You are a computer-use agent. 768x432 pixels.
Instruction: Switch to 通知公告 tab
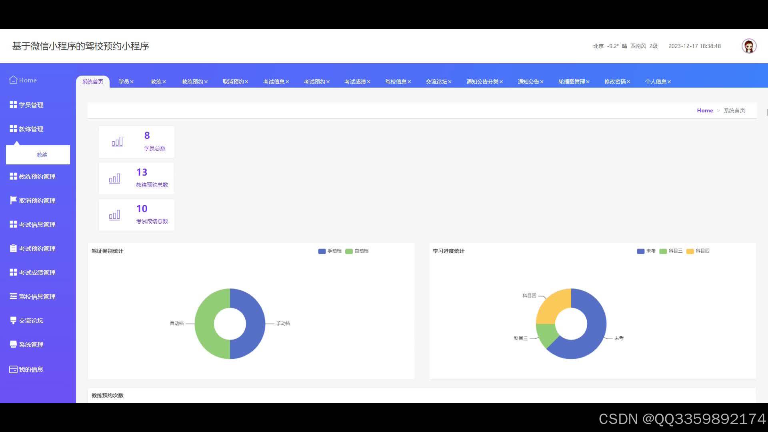click(528, 82)
